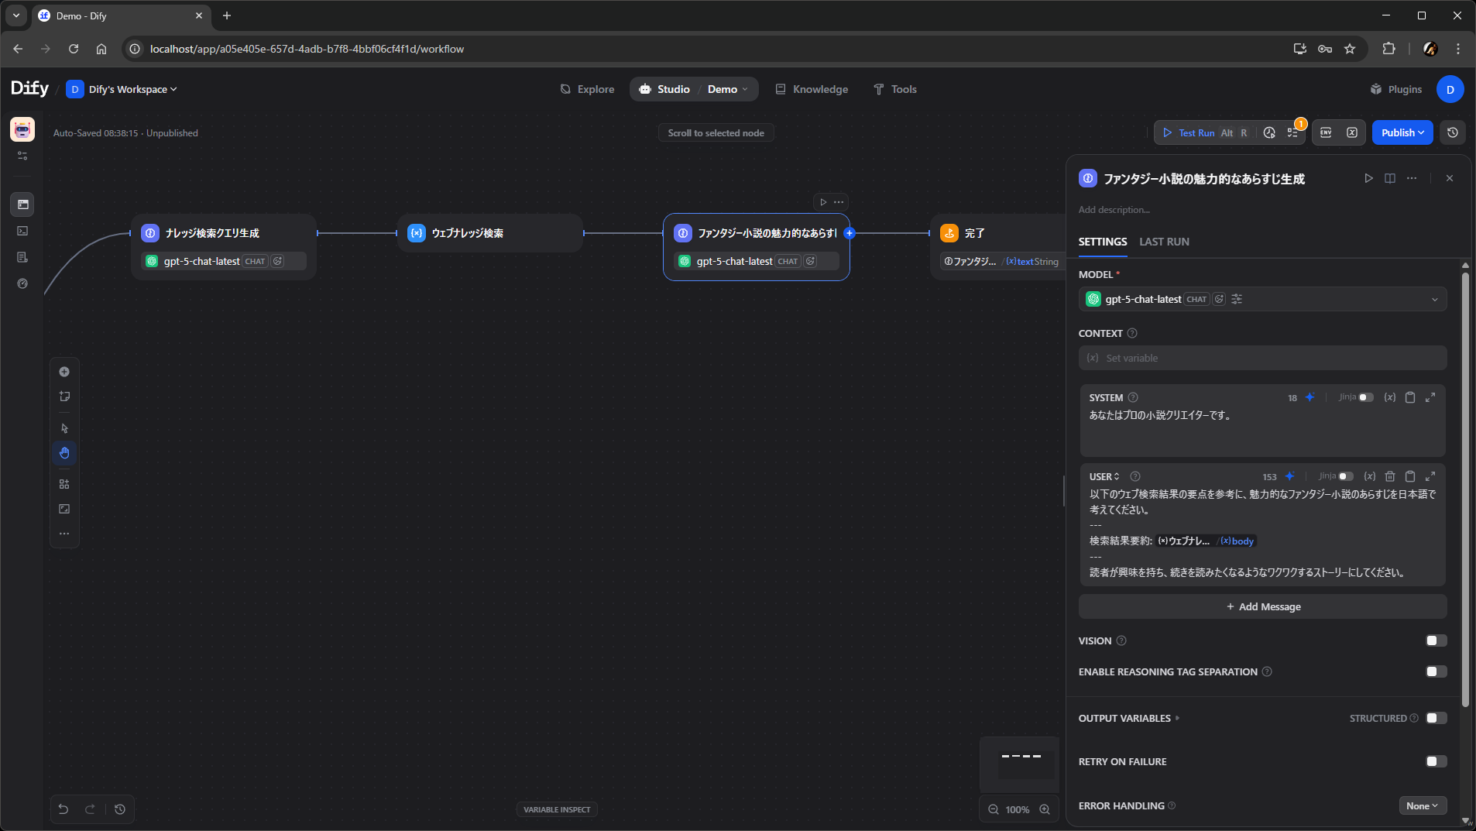The width and height of the screenshot is (1476, 831).
Task: Click the Publish button
Action: [x=1402, y=132]
